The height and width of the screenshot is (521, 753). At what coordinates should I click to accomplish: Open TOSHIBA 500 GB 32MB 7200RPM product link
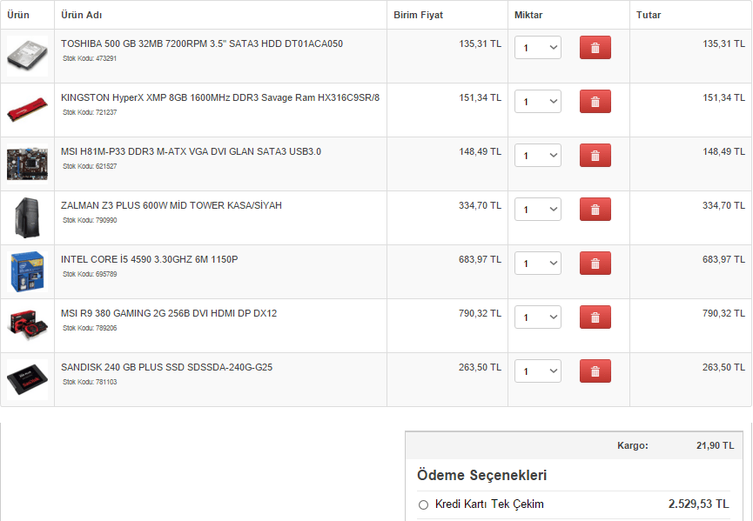[x=202, y=43]
